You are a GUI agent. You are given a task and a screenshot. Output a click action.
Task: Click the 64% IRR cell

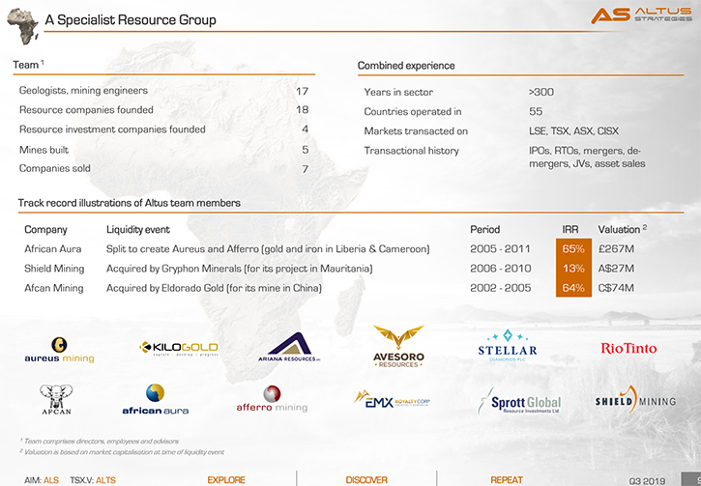[573, 288]
